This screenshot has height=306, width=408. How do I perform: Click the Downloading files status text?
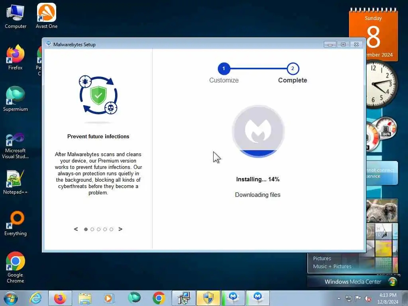click(x=258, y=195)
